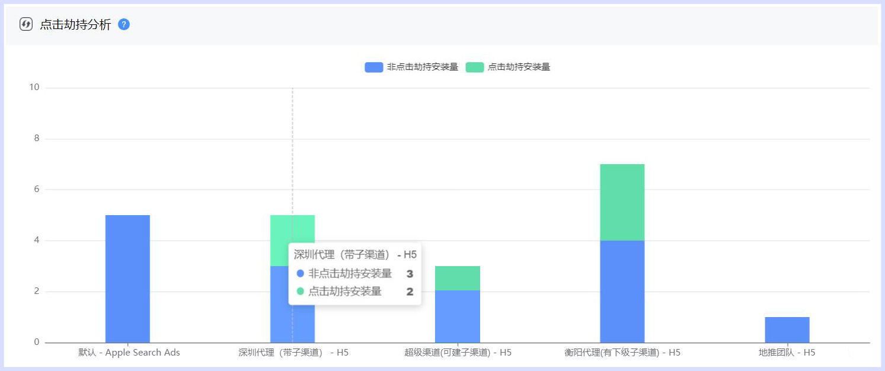Click the 衡阳代理(有下级子渠道) - H5 axis label
Viewport: 885px width, 371px height.
coord(622,353)
